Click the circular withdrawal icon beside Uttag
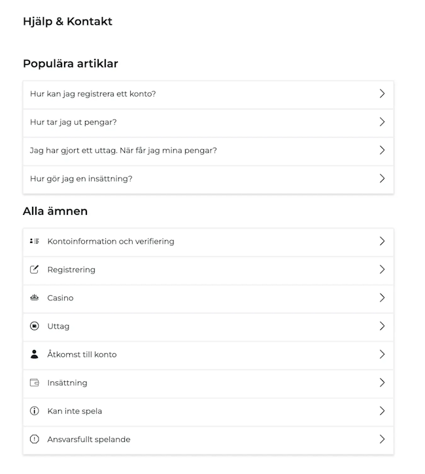425x474 pixels. pyautogui.click(x=35, y=326)
